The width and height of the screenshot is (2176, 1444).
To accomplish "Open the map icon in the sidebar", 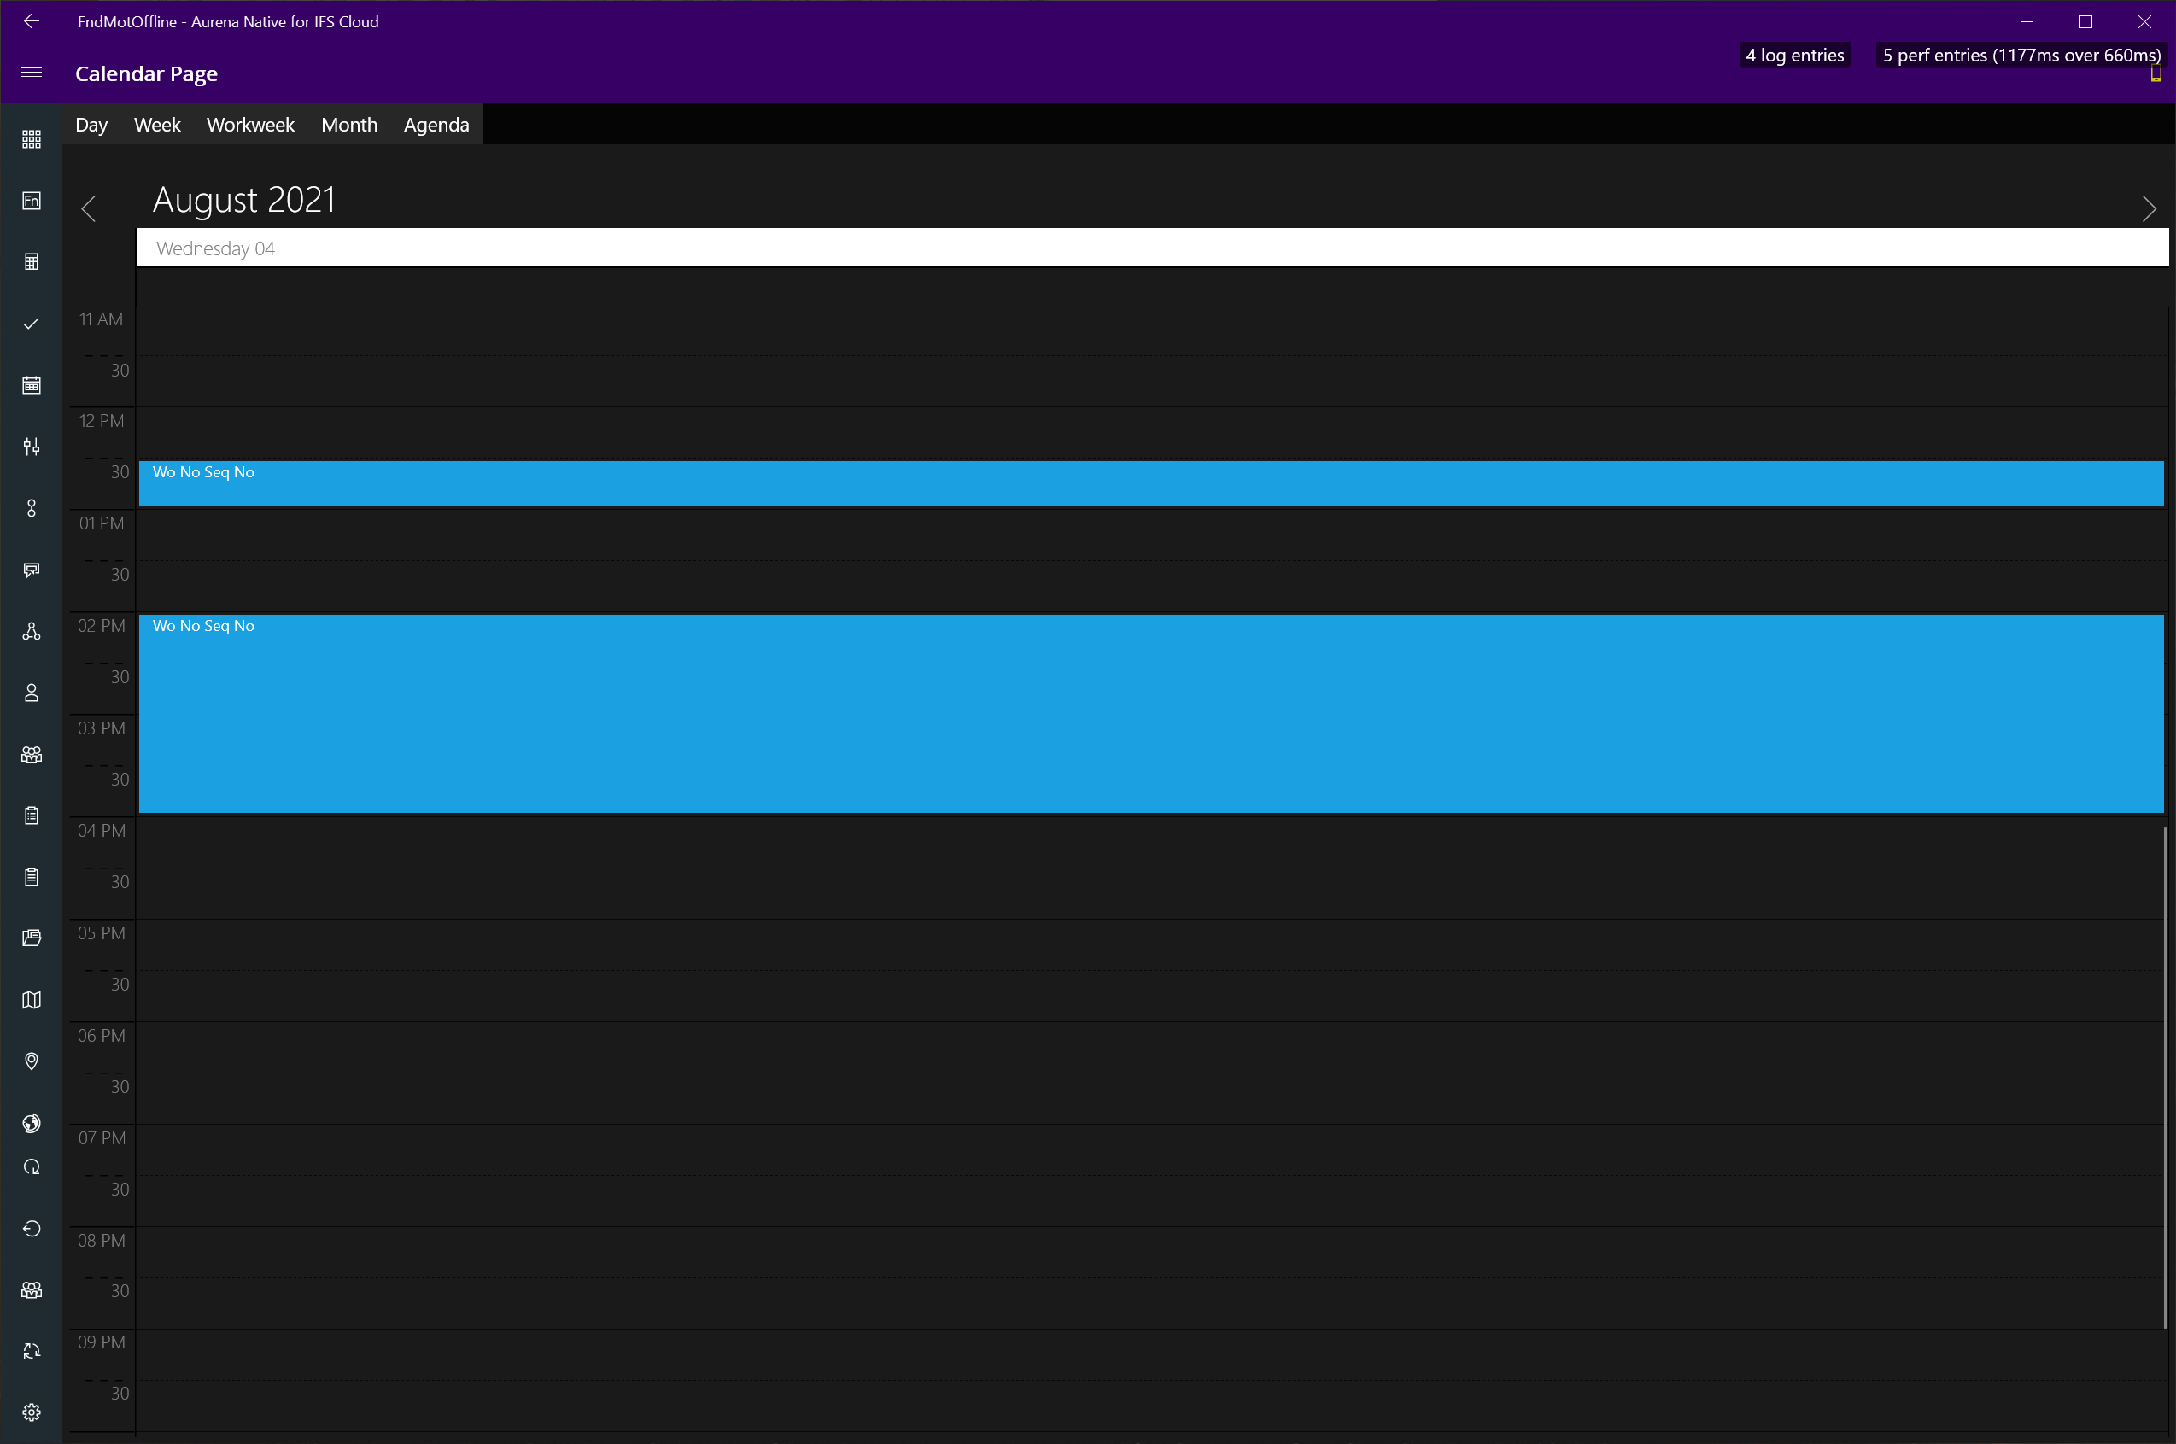I will (32, 1000).
